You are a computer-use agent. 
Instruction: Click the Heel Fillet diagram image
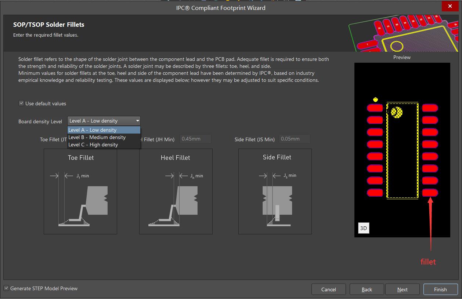coord(176,192)
